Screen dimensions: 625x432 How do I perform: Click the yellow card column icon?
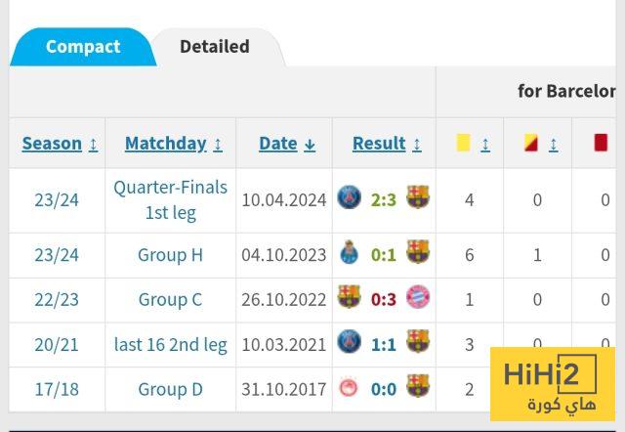[x=463, y=143]
